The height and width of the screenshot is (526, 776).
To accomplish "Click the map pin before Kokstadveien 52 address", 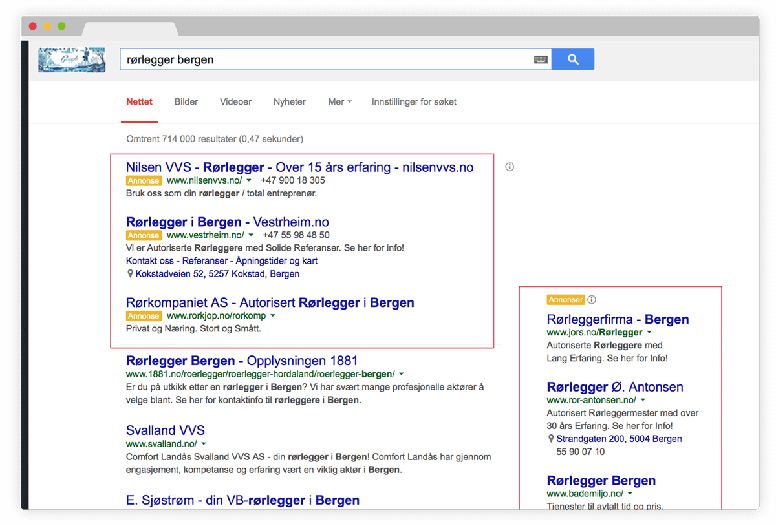I will point(130,274).
